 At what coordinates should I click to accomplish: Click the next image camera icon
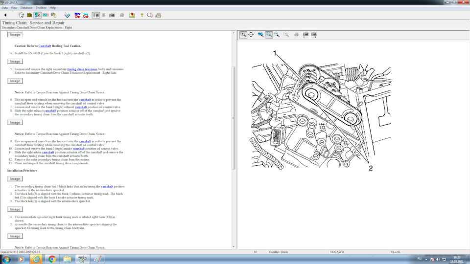314,35
